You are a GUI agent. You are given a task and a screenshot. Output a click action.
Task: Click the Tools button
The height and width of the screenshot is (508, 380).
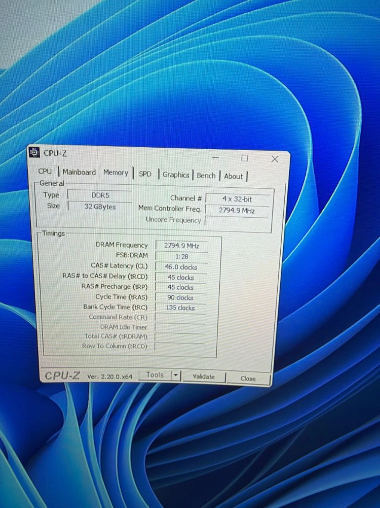(x=155, y=375)
